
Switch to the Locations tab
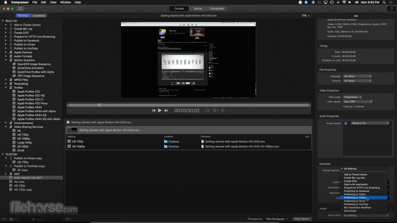[39, 15]
